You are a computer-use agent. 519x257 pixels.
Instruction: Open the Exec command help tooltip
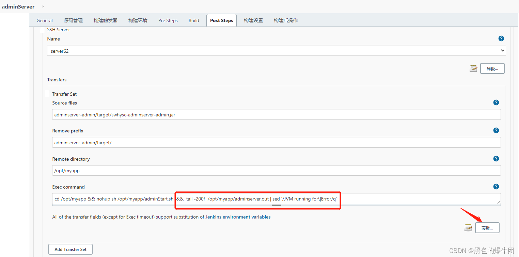496,187
